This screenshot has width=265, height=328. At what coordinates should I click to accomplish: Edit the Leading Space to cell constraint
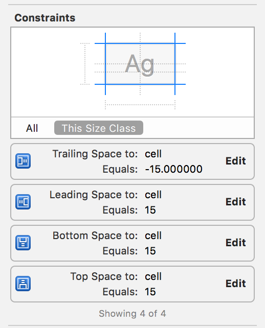(235, 202)
